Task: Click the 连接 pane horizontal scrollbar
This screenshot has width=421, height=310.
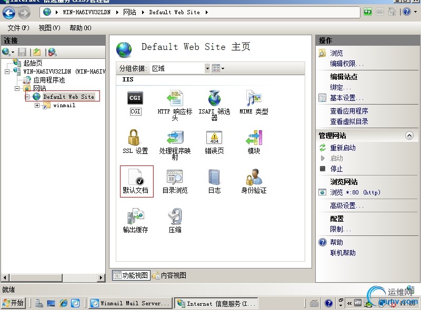Action: [53, 277]
